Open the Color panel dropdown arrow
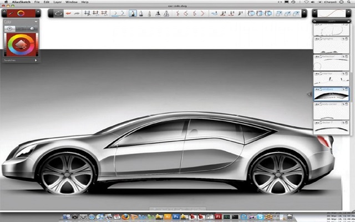This screenshot has width=355, height=222. tap(35, 22)
